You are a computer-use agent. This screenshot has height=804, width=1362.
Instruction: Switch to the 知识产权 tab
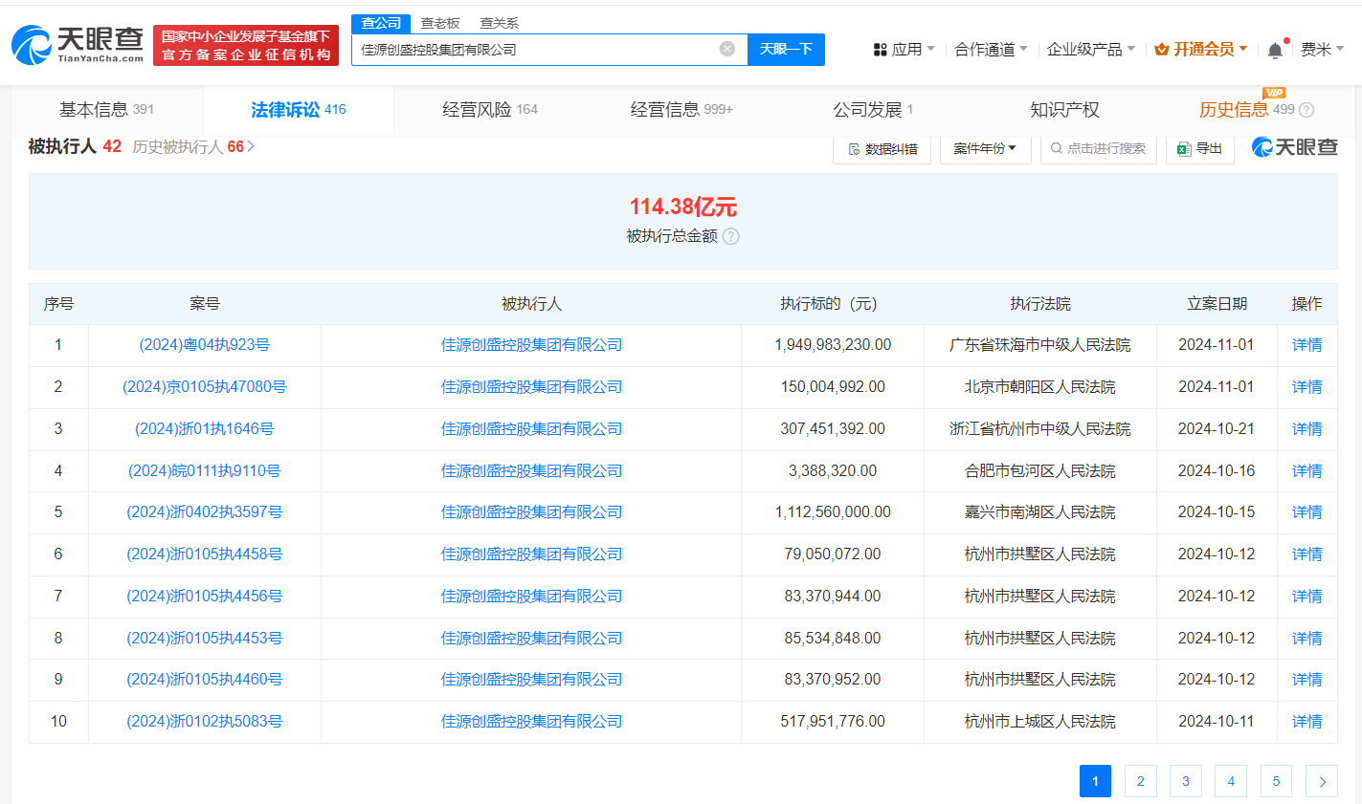tap(1064, 110)
